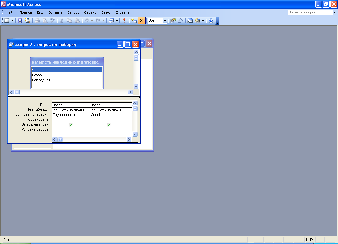Click the Copy icon
The image size is (338, 244).
(69, 21)
